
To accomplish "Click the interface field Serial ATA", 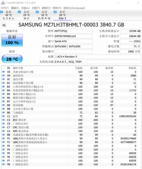I will (x=74, y=41).
